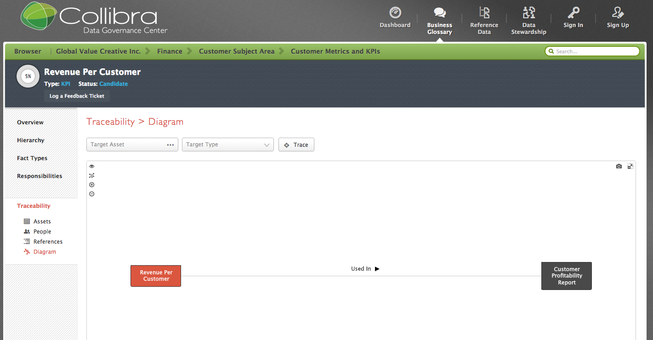Open the Fact Types tab

(x=32, y=158)
